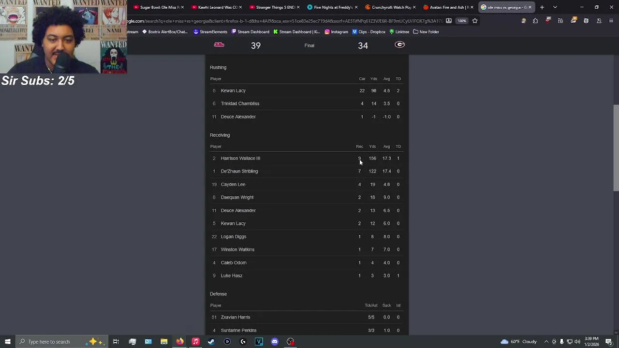Open the Kick Stream Dashboard bookmark
The image size is (619, 348).
[296, 32]
